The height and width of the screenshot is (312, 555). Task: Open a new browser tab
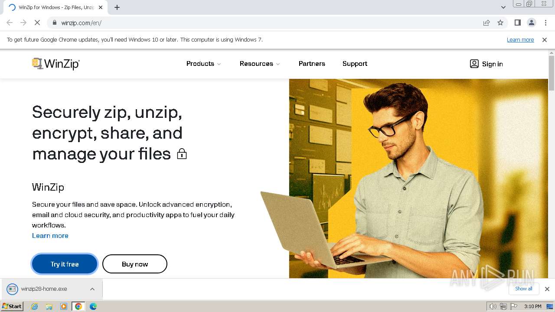[117, 7]
